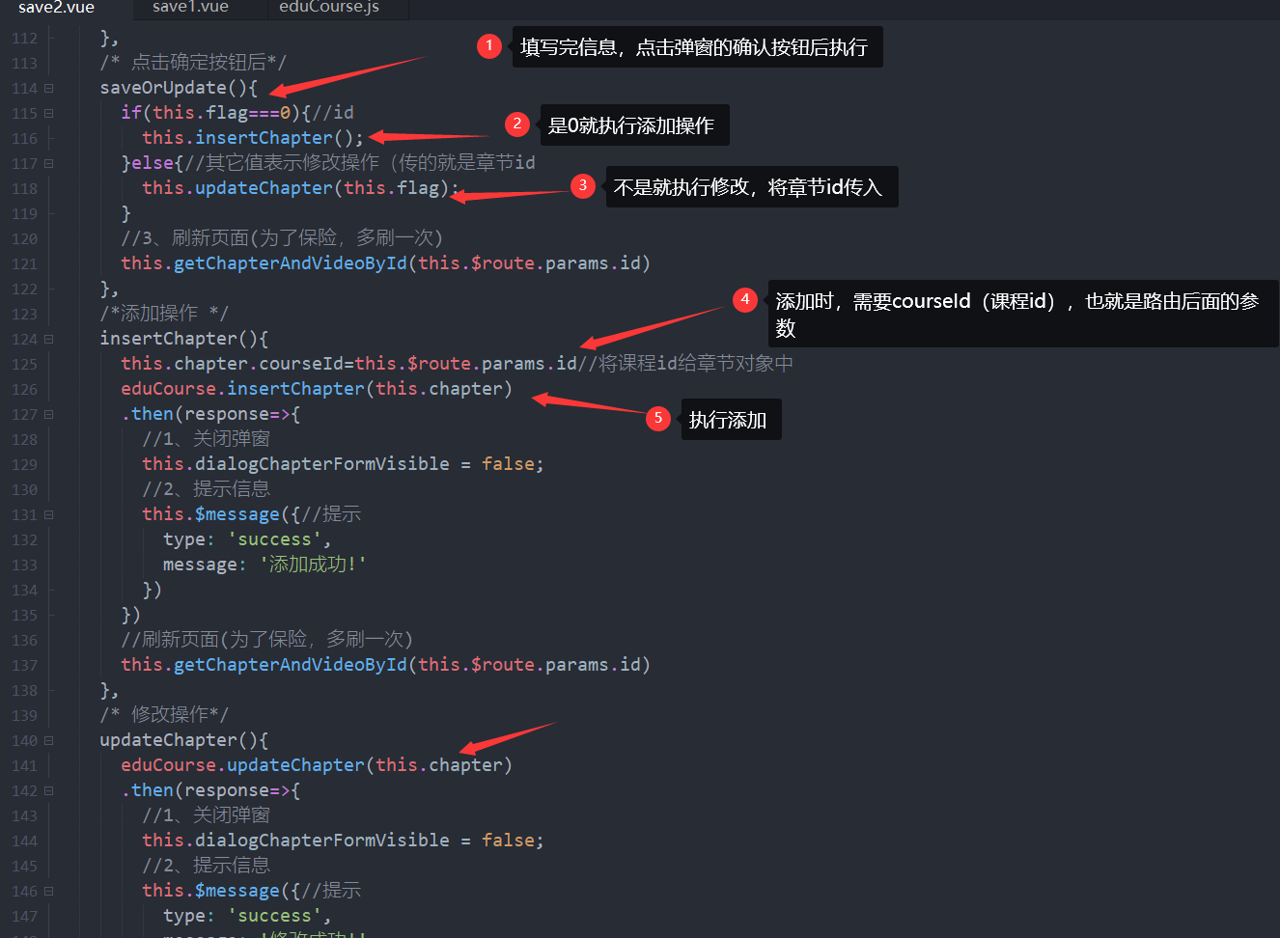The width and height of the screenshot is (1280, 938).
Task: Collapse the fold marker at line 142
Action: (48, 790)
